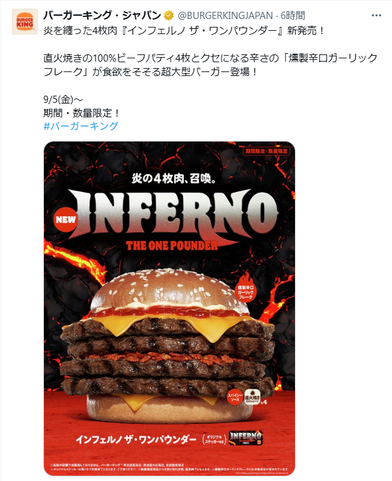Screen dimensions: 392x481
Task: Click the tweet text about 100%ビーフパティ4枚
Action: coord(210,65)
